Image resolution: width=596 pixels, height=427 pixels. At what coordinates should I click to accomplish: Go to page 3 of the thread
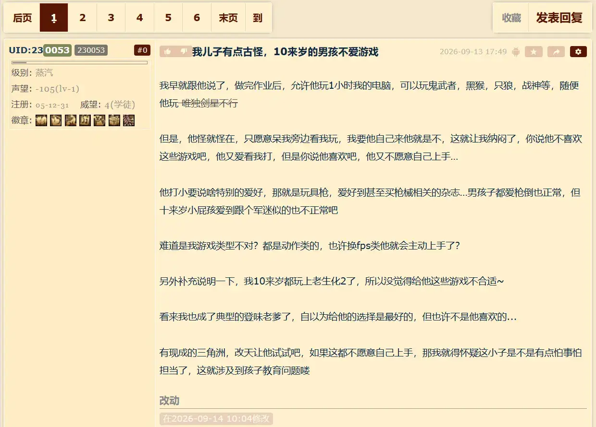tap(111, 18)
